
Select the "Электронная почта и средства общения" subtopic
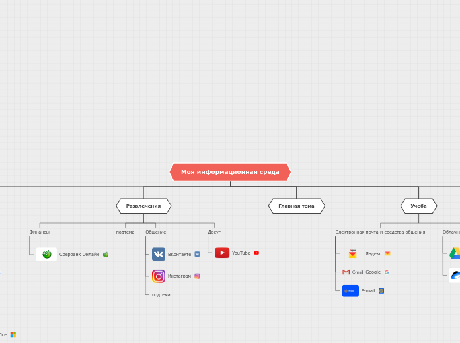[380, 232]
